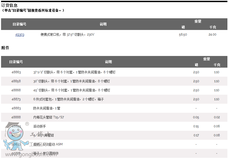Screen dimensions: 229x161
Task: Click catalog number 48873 row
Action: 16,99
